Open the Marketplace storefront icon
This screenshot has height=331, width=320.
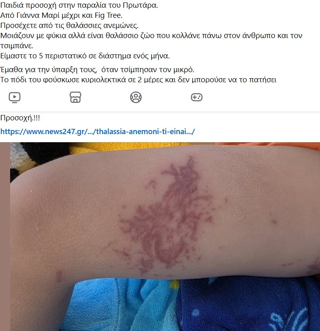click(x=75, y=97)
